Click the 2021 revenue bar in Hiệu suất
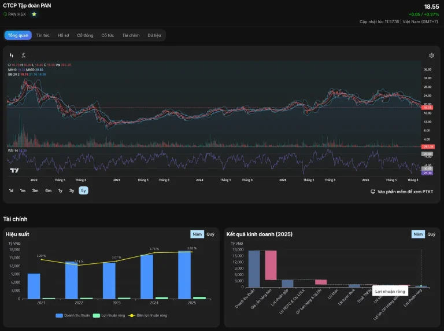This screenshot has width=444, height=331. (34, 286)
